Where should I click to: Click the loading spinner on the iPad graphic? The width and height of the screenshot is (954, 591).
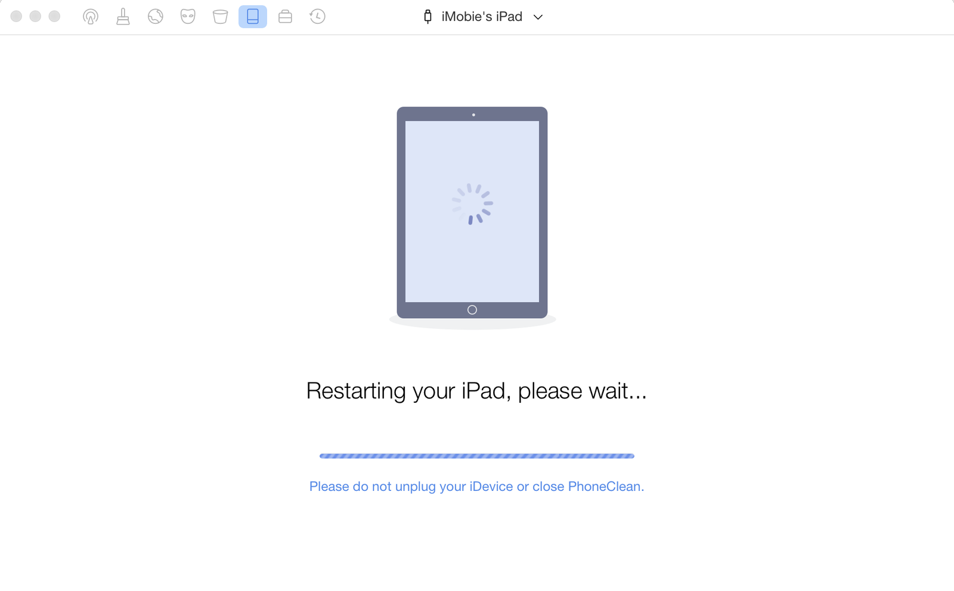(472, 204)
